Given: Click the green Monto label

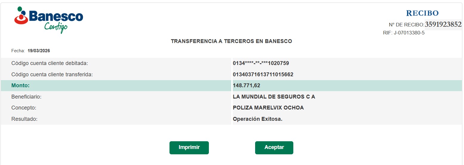Looking at the screenshot, I should tap(21, 86).
